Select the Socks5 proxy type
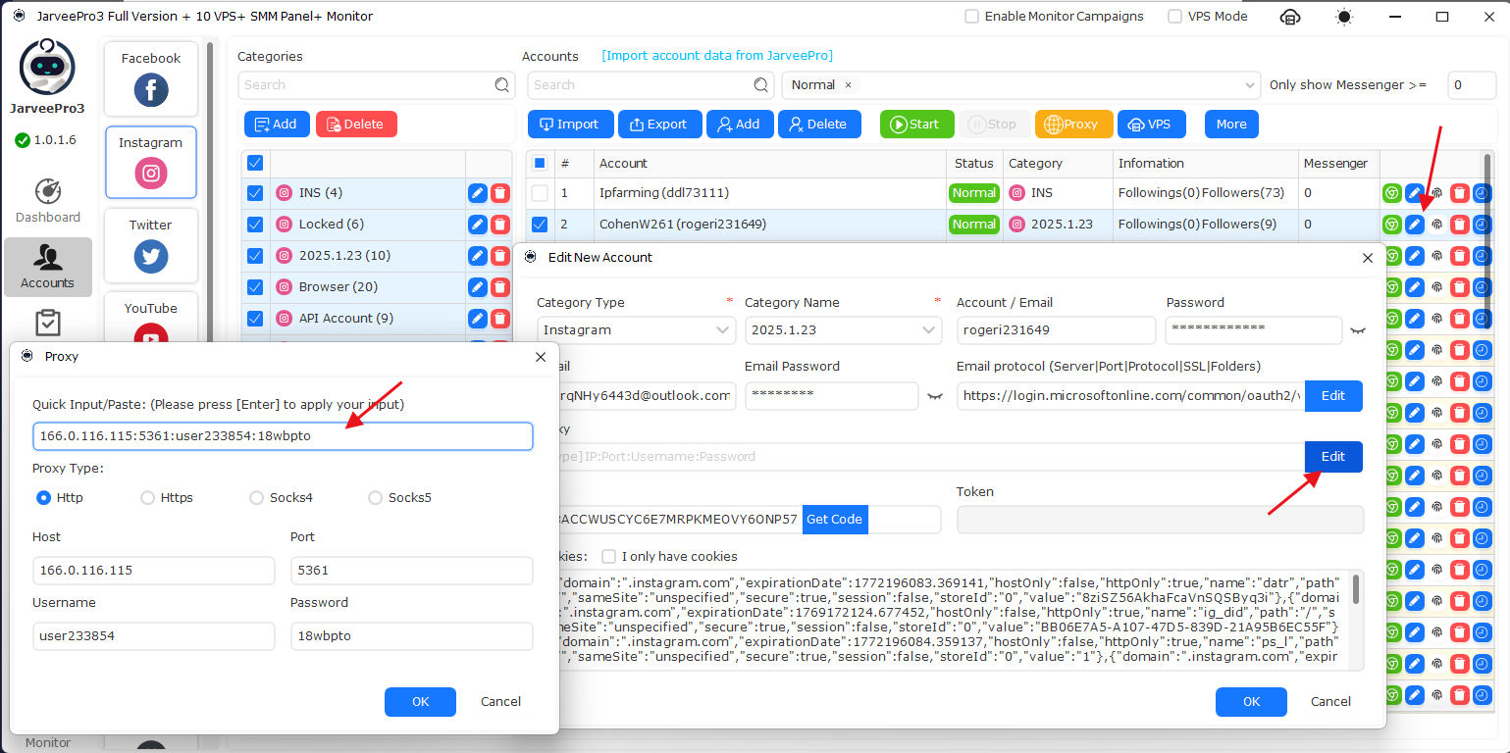This screenshot has height=753, width=1510. coord(375,498)
